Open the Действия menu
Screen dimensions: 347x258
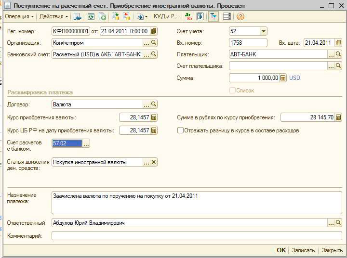(x=53, y=16)
